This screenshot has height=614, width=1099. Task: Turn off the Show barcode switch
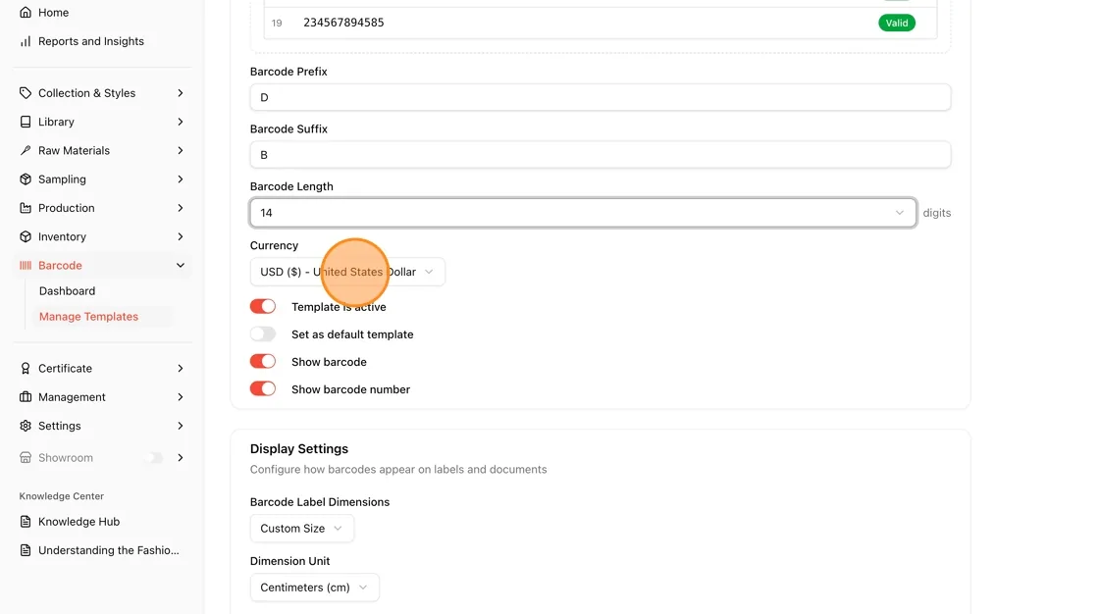[263, 362]
